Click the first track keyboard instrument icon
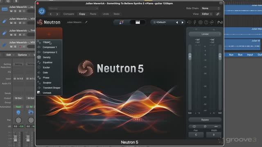The width and height of the screenshot is (262, 147). [5, 9]
